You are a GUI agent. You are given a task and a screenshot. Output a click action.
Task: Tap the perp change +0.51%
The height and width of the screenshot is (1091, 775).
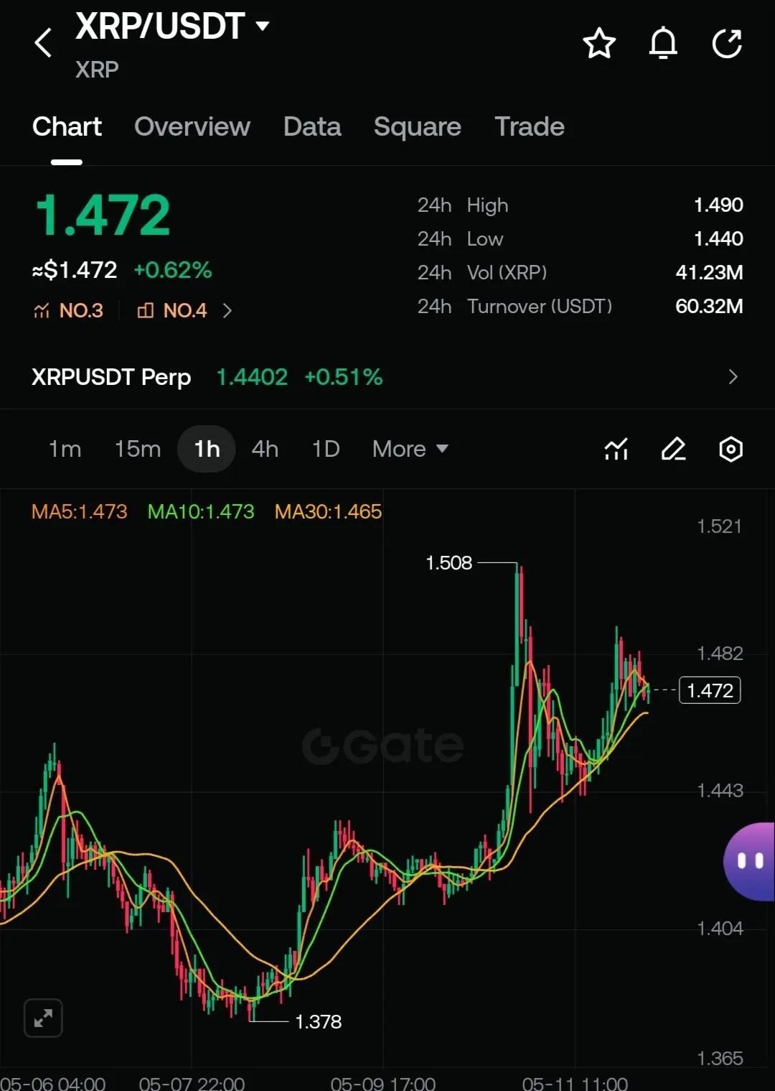344,377
